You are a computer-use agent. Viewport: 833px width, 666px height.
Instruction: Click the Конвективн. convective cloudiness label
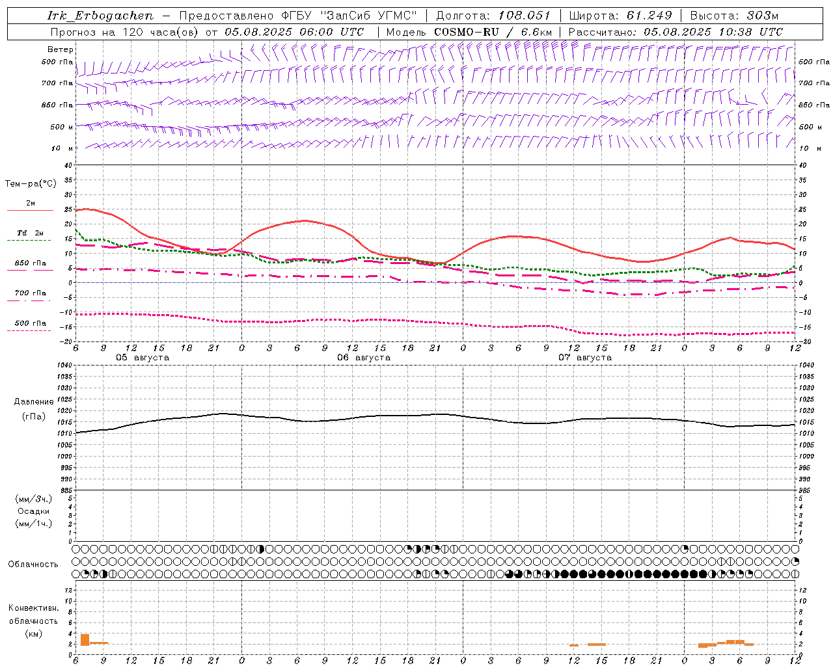coord(33,608)
